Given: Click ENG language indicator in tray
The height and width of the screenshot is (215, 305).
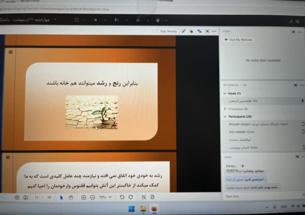Looking at the screenshot, I should (283, 207).
